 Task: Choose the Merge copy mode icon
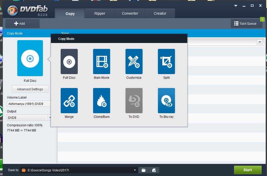pos(69,101)
